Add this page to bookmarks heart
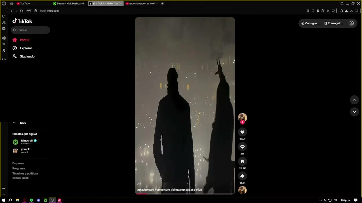 click(x=333, y=11)
